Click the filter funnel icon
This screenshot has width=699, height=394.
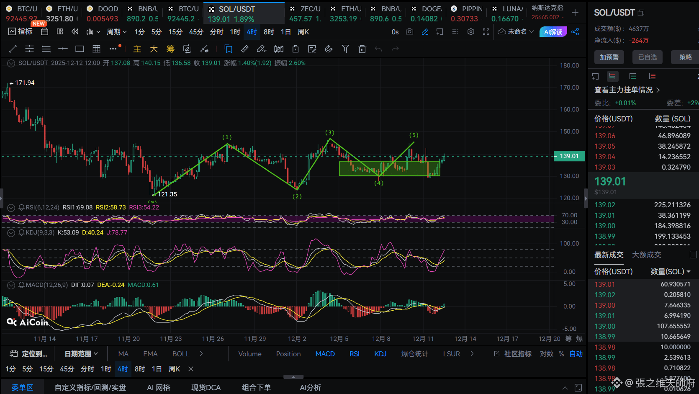(345, 49)
